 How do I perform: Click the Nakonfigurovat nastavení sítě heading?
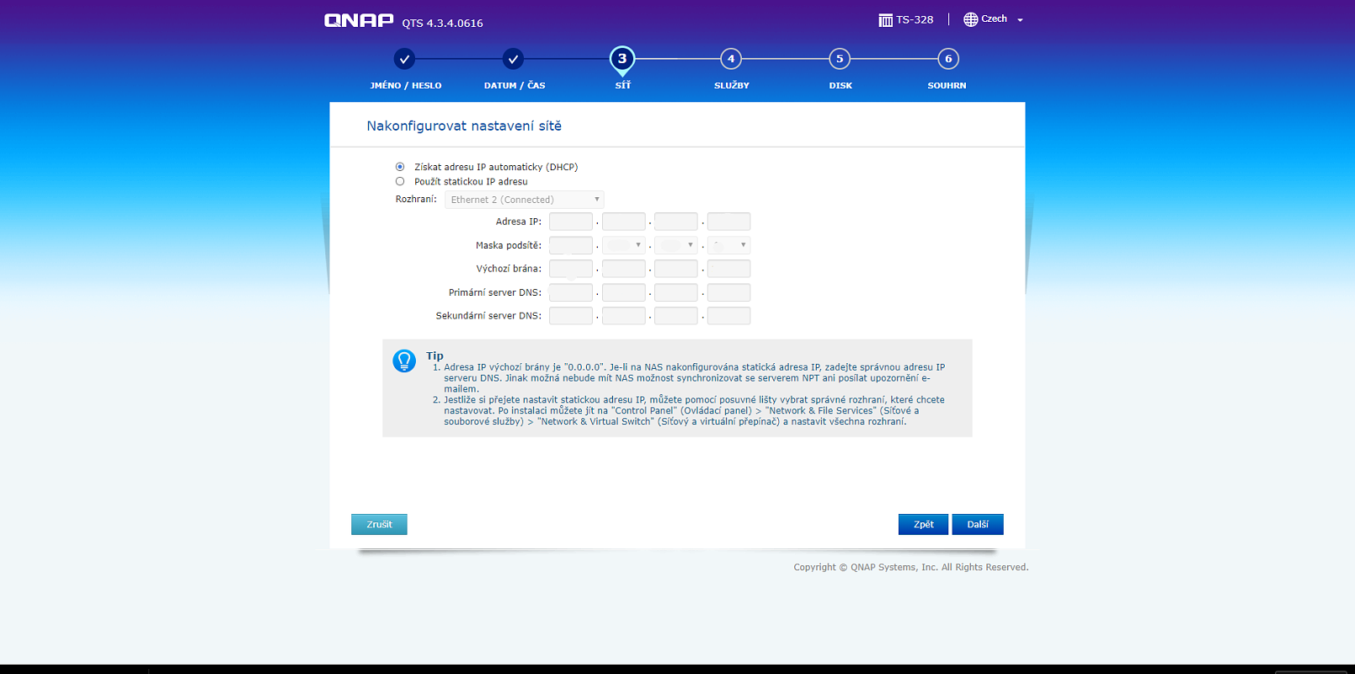pos(464,126)
